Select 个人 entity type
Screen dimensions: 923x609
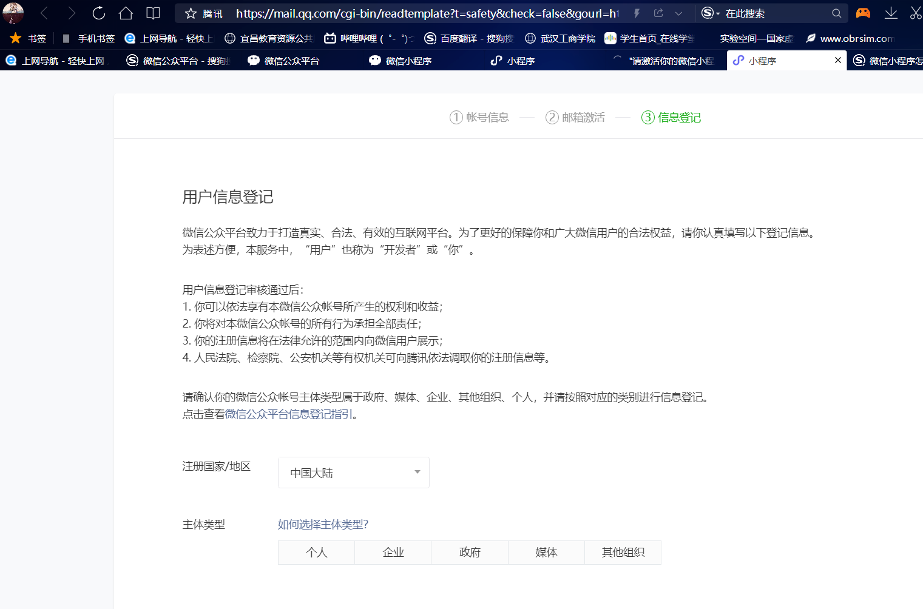pyautogui.click(x=317, y=553)
